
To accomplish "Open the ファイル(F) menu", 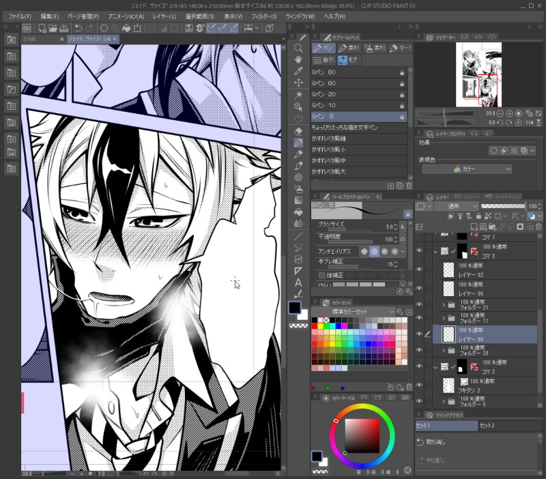I will tap(20, 16).
